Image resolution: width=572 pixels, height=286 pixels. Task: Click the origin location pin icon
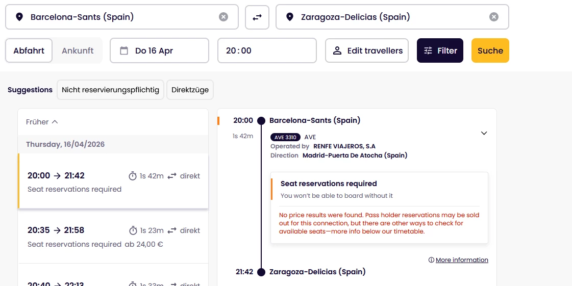tap(19, 17)
